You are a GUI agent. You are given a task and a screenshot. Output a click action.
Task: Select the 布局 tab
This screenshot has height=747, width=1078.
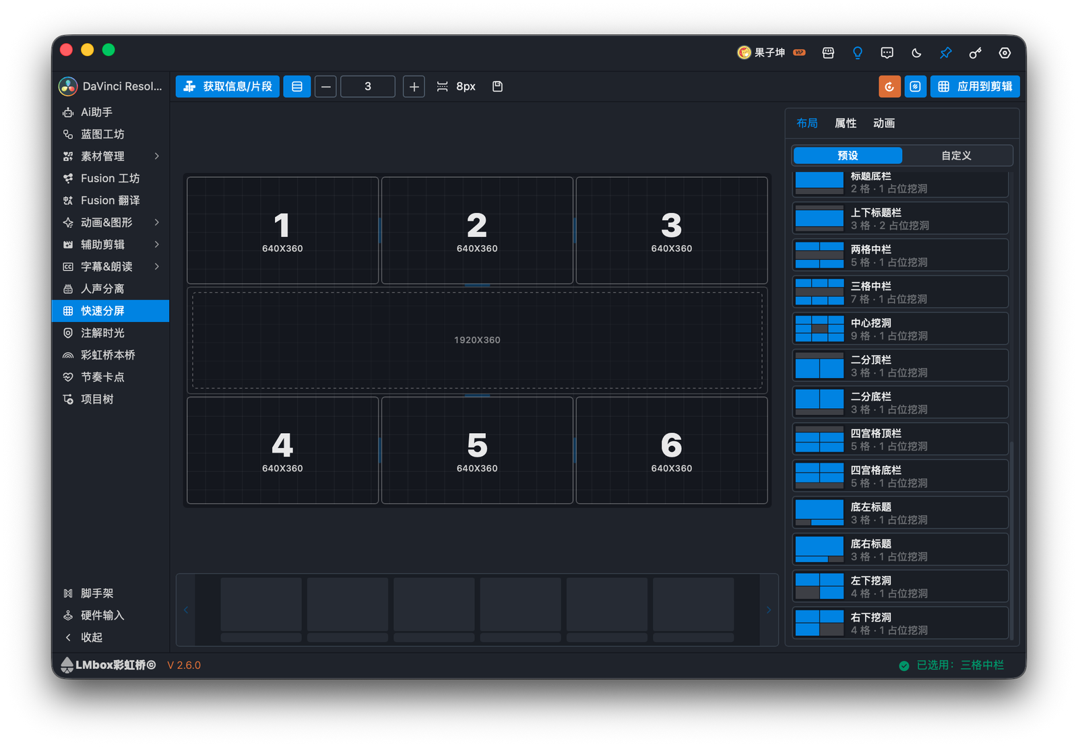[x=807, y=123]
